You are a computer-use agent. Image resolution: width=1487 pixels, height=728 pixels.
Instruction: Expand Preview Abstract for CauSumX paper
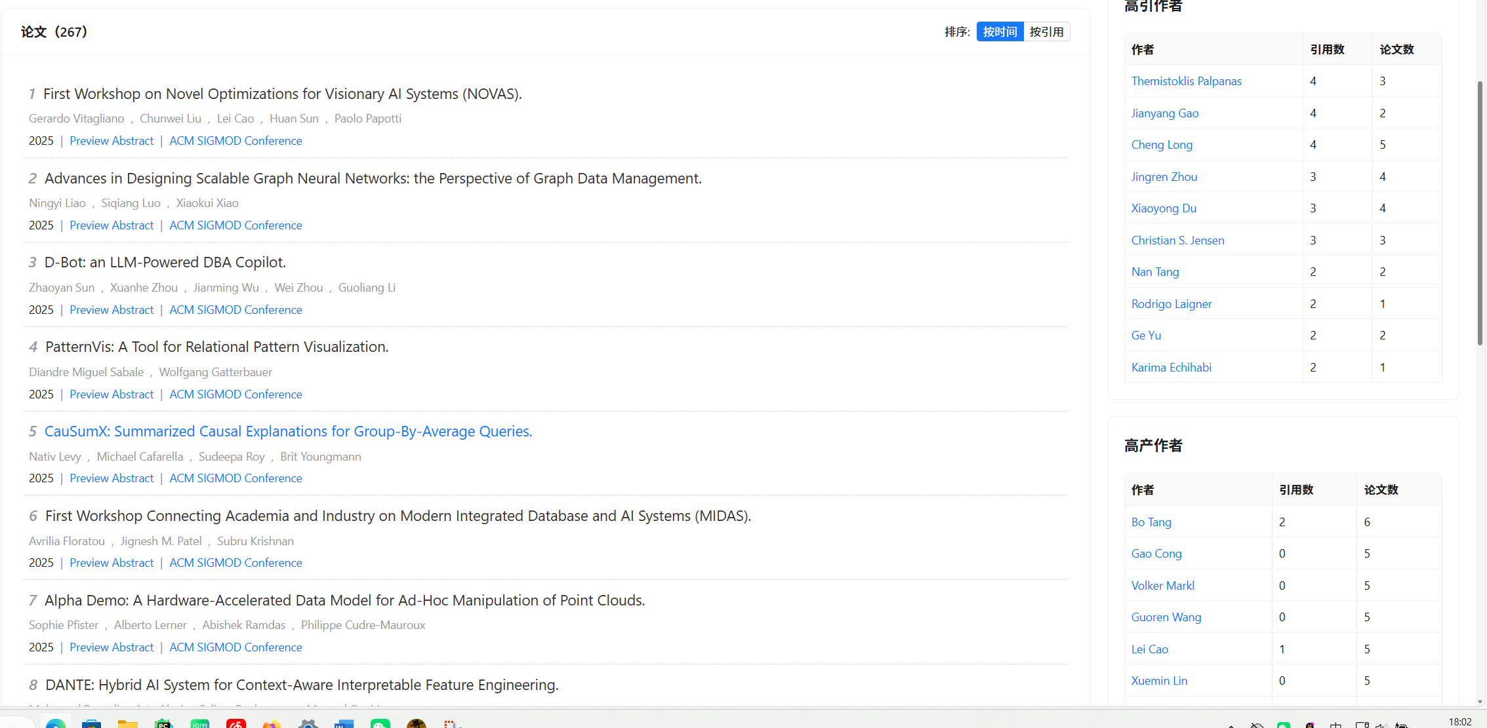112,478
